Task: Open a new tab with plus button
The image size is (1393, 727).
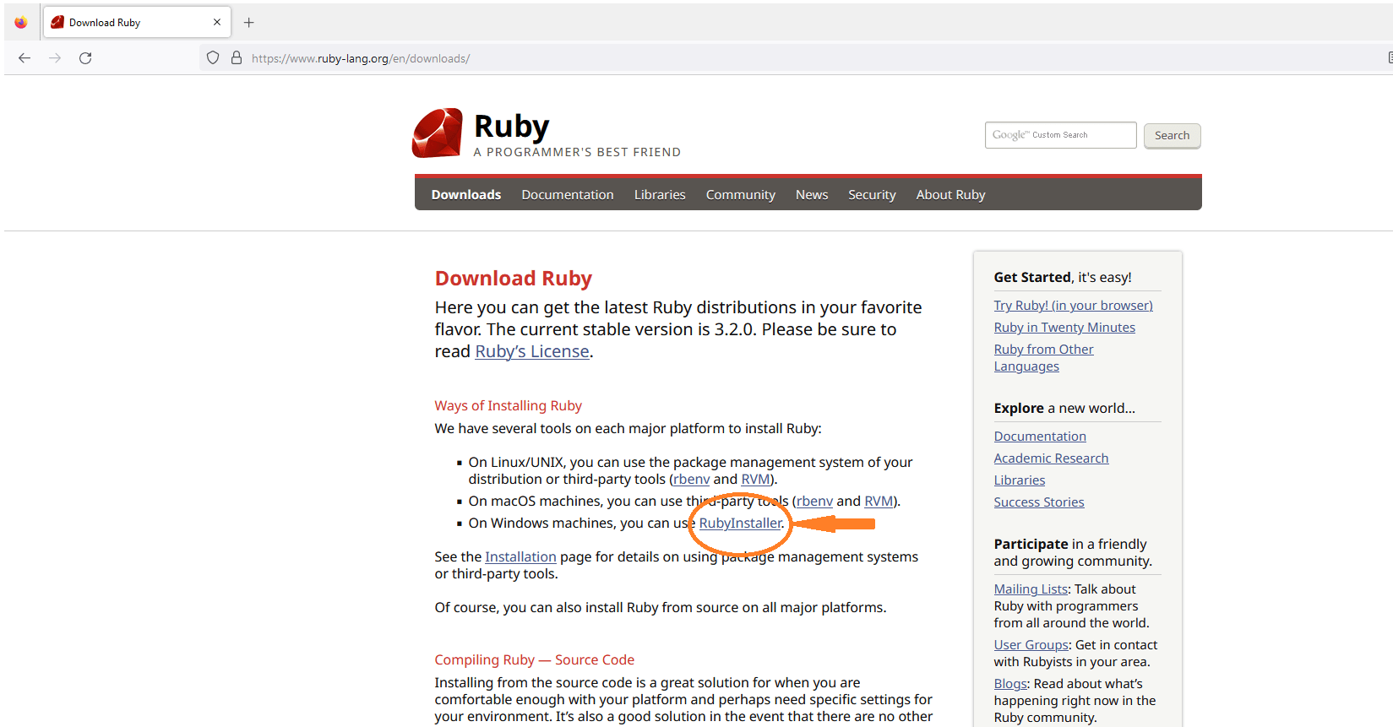Action: click(248, 23)
